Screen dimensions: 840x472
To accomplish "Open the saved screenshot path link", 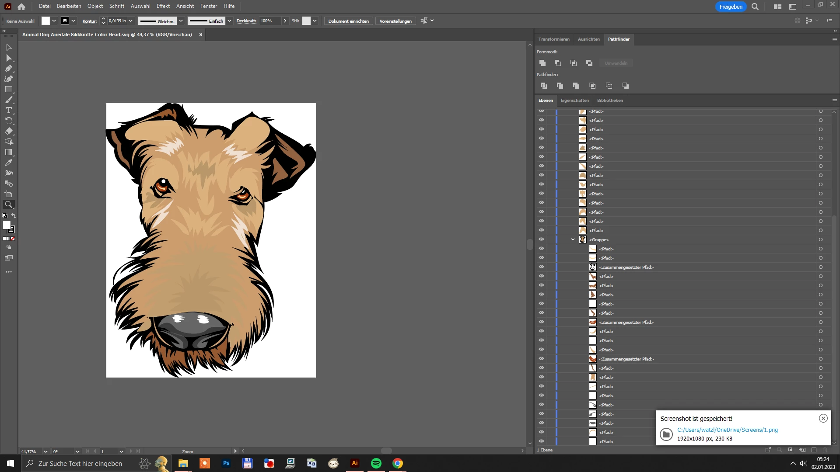I will [x=727, y=430].
